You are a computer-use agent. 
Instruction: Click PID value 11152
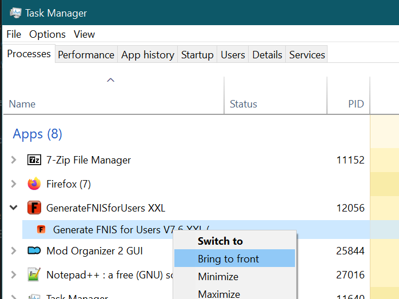point(350,160)
